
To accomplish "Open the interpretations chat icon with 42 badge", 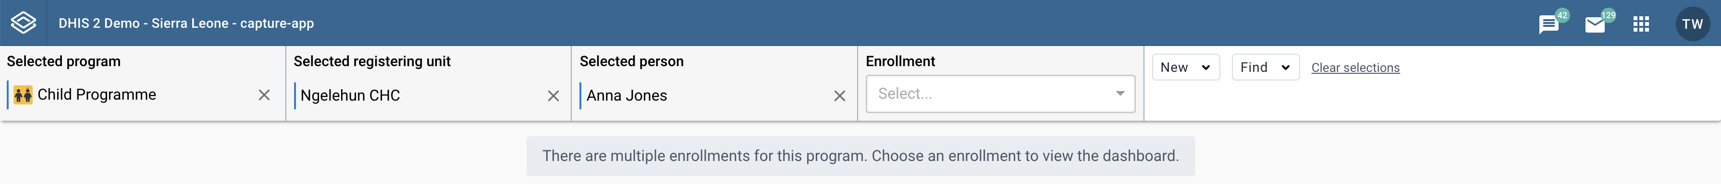I will (1548, 24).
